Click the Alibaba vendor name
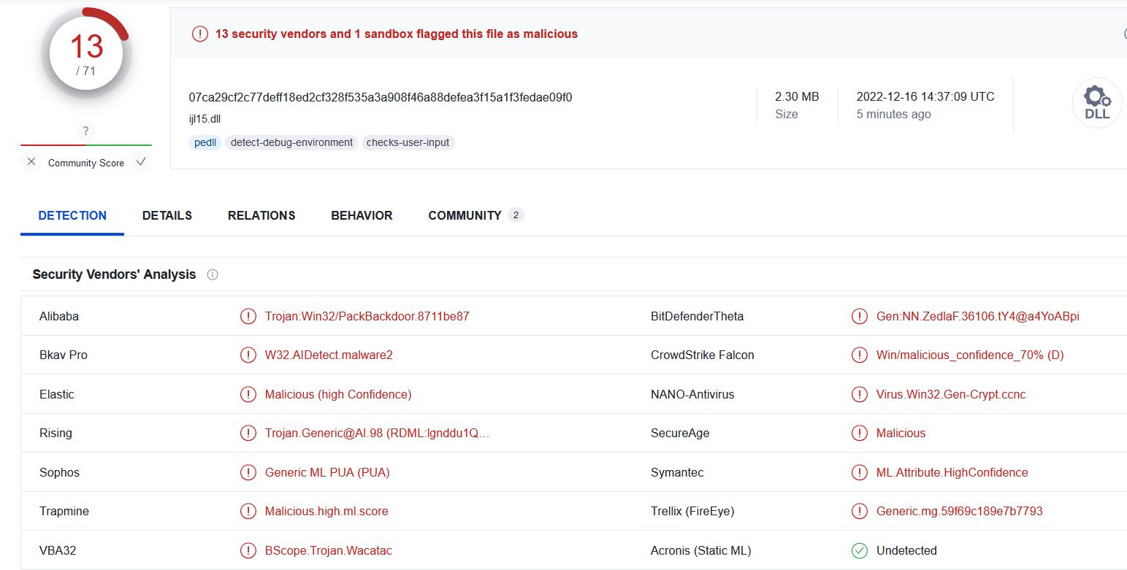1127x570 pixels. coord(59,316)
